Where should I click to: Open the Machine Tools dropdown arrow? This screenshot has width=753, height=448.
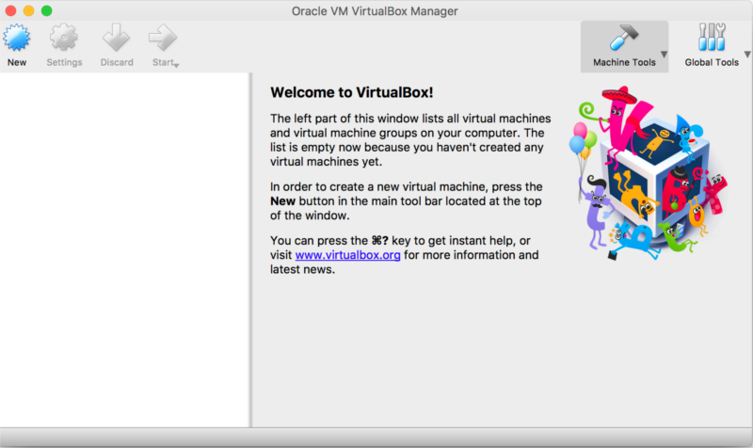[664, 55]
